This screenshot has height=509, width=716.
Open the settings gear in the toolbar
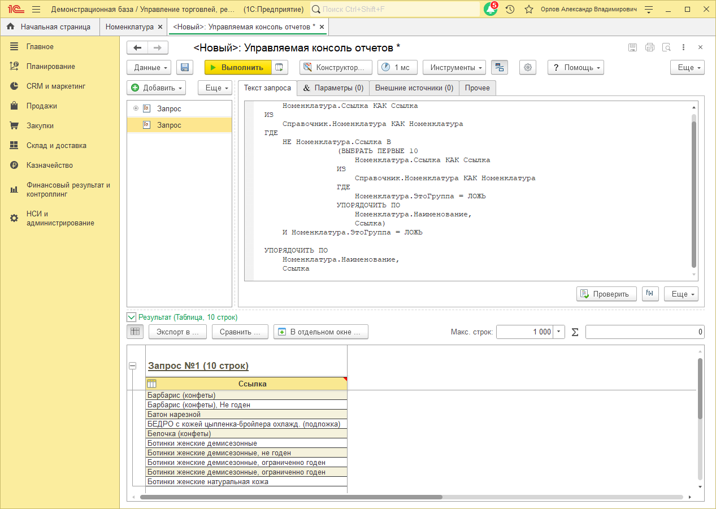[x=528, y=67]
